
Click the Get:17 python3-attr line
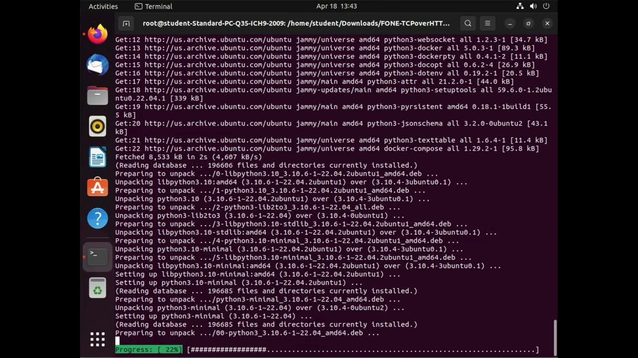pos(315,82)
